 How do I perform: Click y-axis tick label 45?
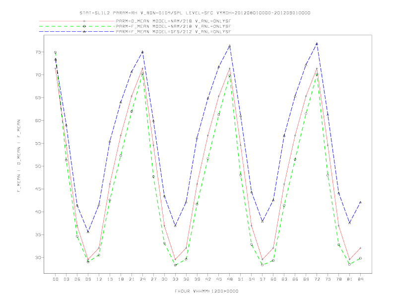pyautogui.click(x=38, y=189)
